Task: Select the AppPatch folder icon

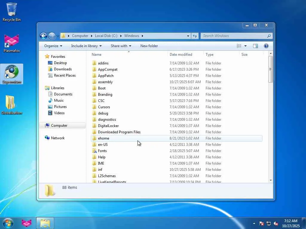Action: coord(94,75)
